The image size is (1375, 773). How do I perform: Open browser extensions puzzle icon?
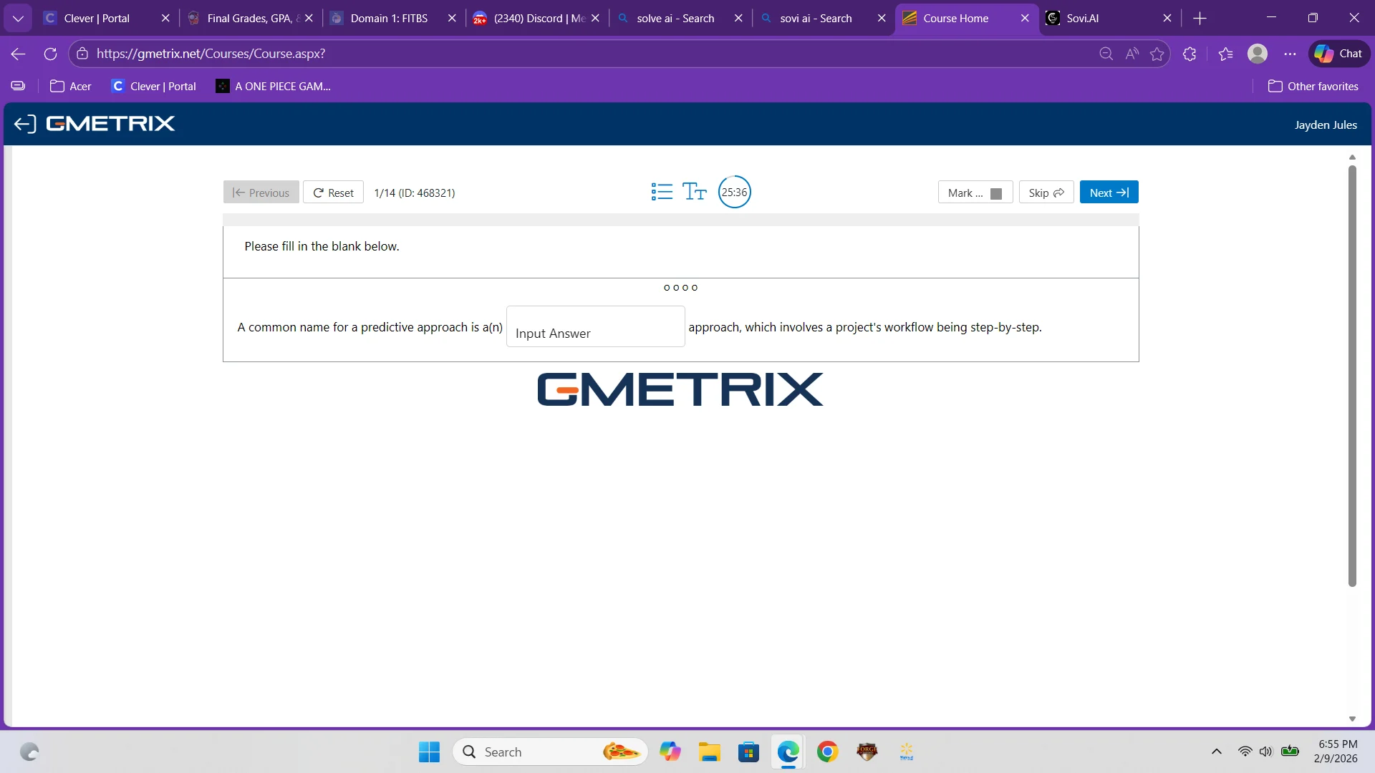[1190, 54]
